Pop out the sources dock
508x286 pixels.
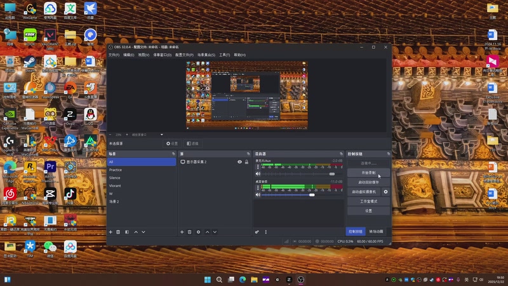(248, 154)
